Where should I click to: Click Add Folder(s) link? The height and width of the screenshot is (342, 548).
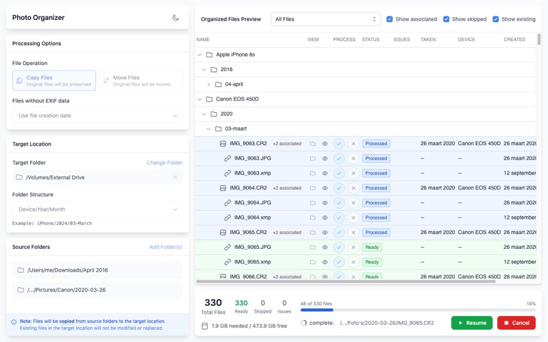click(x=166, y=247)
